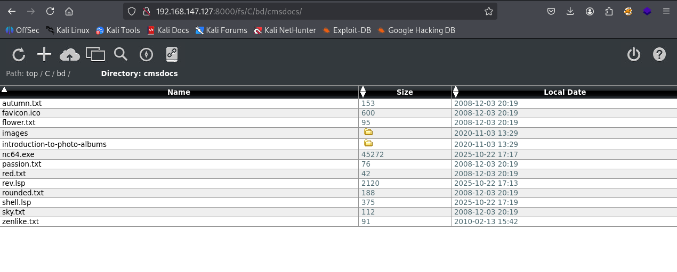Click the refresh icon in file manager toolbar
The height and width of the screenshot is (272, 677).
pyautogui.click(x=19, y=54)
